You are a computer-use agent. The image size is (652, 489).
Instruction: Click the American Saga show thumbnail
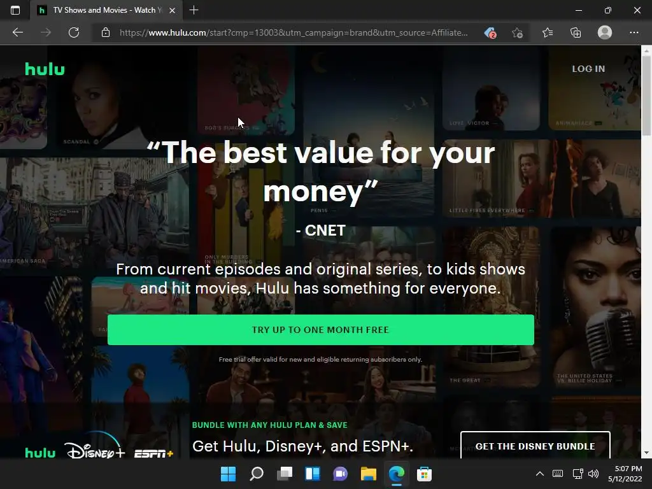coord(94,212)
